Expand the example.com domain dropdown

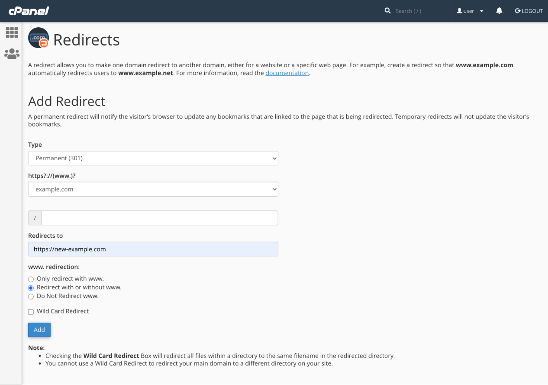(x=153, y=189)
